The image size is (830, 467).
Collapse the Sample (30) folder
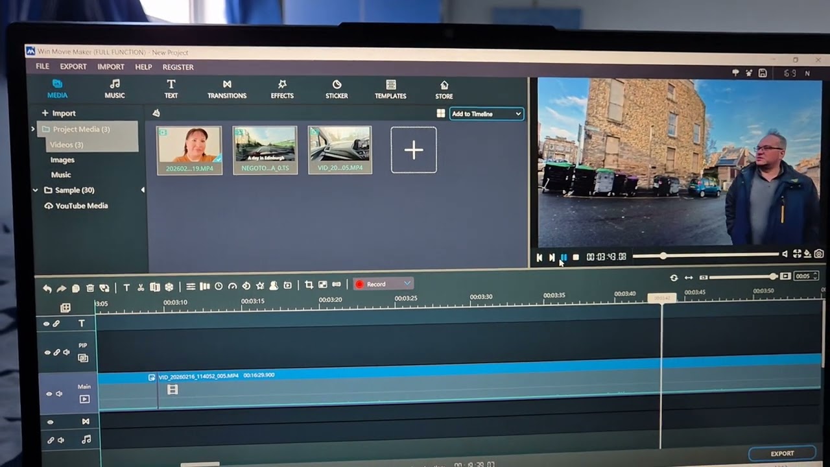coord(36,190)
